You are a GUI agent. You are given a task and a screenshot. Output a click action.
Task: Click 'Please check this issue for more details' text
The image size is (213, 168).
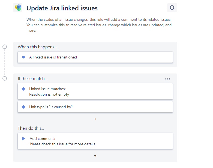(x=62, y=144)
